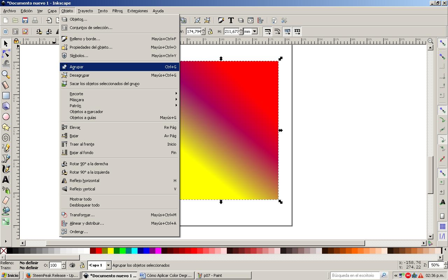Open the Filtros menu
The width and height of the screenshot is (448, 280).
[x=118, y=11]
